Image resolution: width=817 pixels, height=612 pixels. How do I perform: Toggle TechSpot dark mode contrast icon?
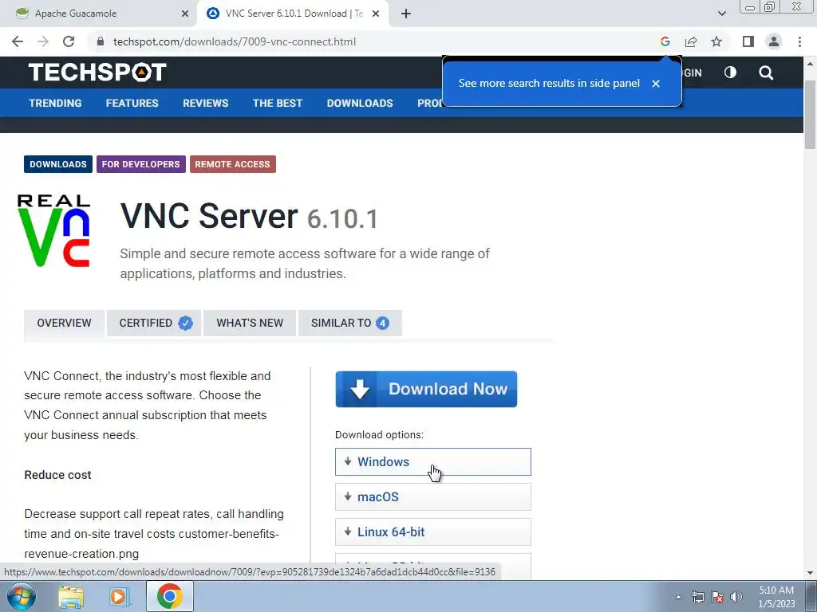tap(731, 73)
